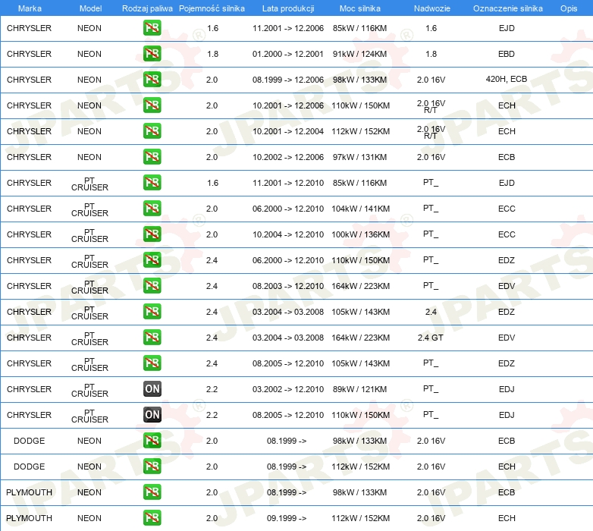Select the 89kW / 121KM power cell
The height and width of the screenshot is (531, 593).
[359, 389]
